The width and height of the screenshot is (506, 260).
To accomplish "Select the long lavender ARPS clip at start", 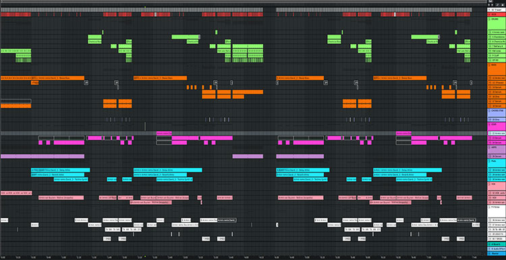I will (43, 156).
